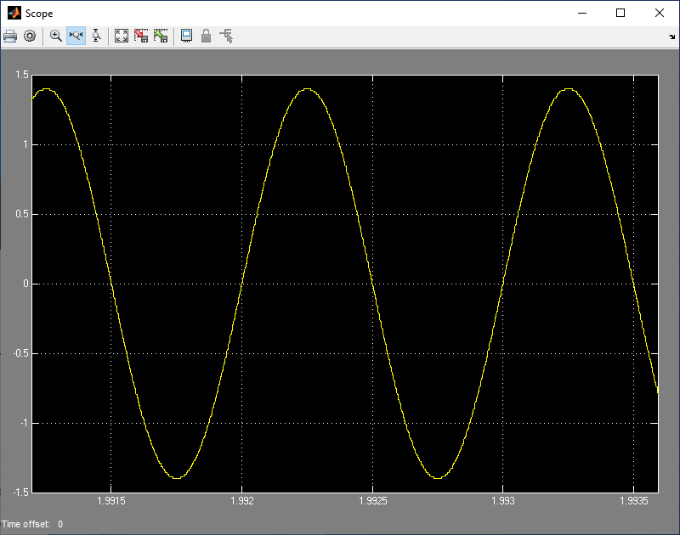Click the 0.5 label on Y-axis
The height and width of the screenshot is (535, 680).
[x=21, y=214]
